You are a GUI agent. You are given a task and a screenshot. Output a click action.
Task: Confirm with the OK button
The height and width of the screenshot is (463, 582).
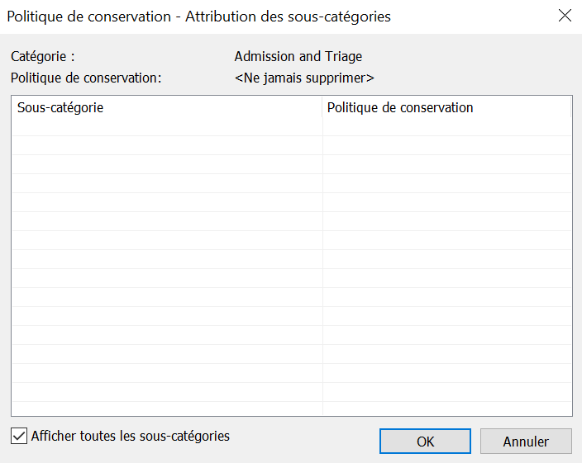(425, 442)
